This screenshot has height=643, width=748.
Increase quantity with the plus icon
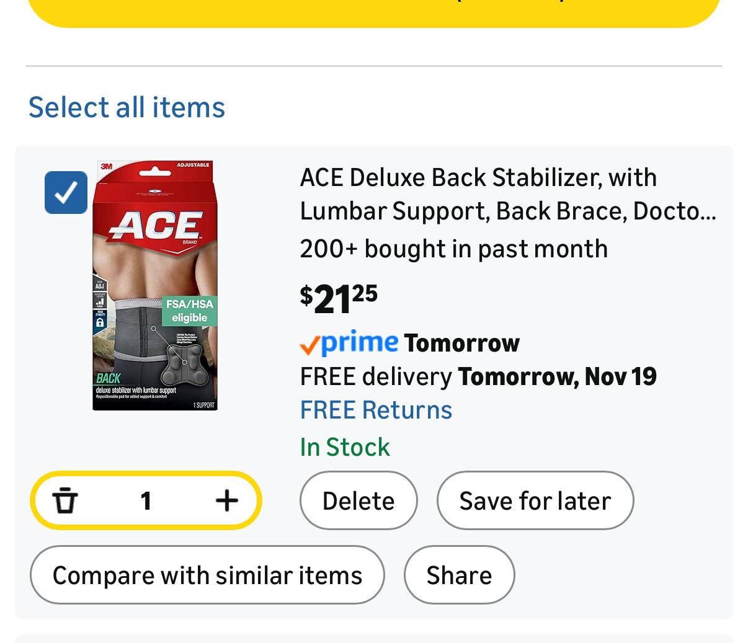click(226, 500)
